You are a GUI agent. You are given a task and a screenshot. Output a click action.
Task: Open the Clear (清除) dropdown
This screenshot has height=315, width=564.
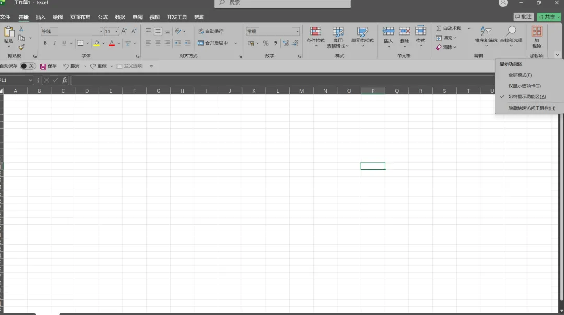pos(446,47)
